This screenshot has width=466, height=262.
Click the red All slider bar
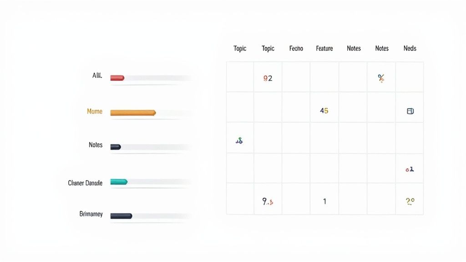(x=117, y=78)
